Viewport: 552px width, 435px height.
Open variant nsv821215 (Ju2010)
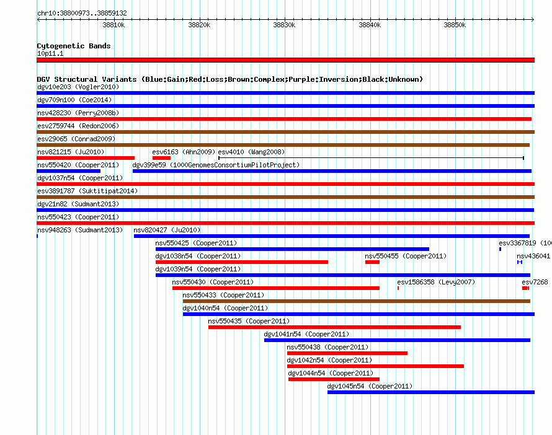(x=71, y=152)
